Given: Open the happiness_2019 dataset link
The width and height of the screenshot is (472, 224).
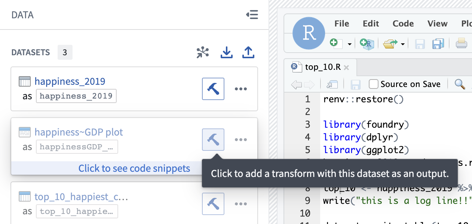Looking at the screenshot, I should [x=70, y=81].
